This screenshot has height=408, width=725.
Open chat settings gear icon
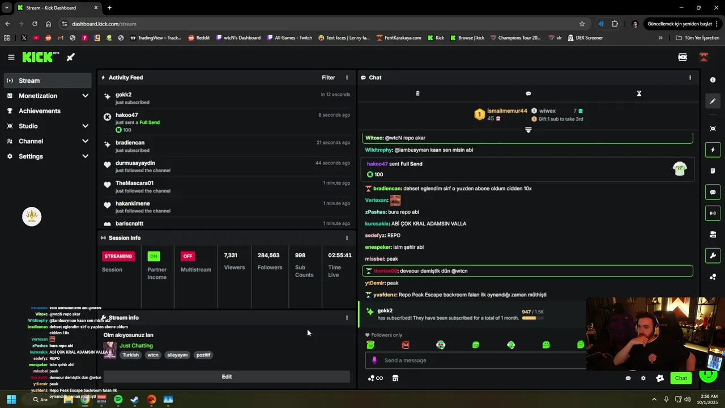tap(643, 378)
